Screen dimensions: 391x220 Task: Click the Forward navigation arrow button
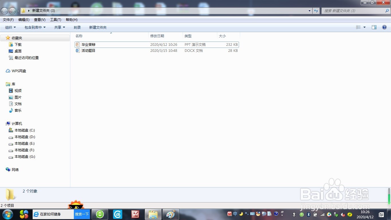[x=12, y=11]
